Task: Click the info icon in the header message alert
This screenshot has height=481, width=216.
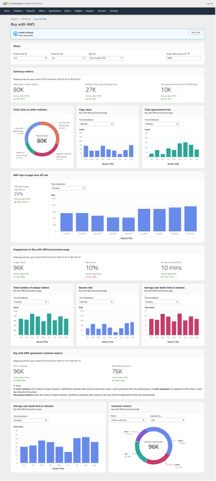Action: click(x=16, y=34)
